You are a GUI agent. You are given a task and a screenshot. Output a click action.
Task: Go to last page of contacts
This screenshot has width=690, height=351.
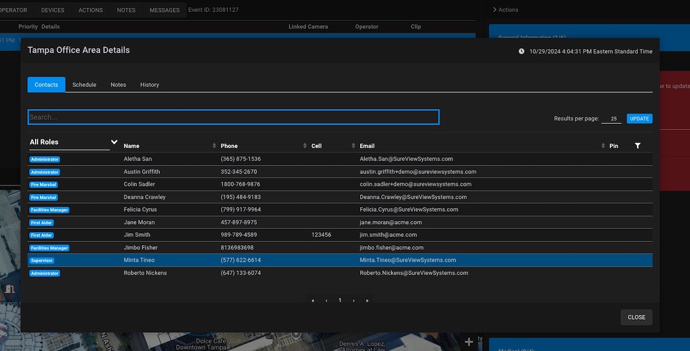(x=367, y=300)
